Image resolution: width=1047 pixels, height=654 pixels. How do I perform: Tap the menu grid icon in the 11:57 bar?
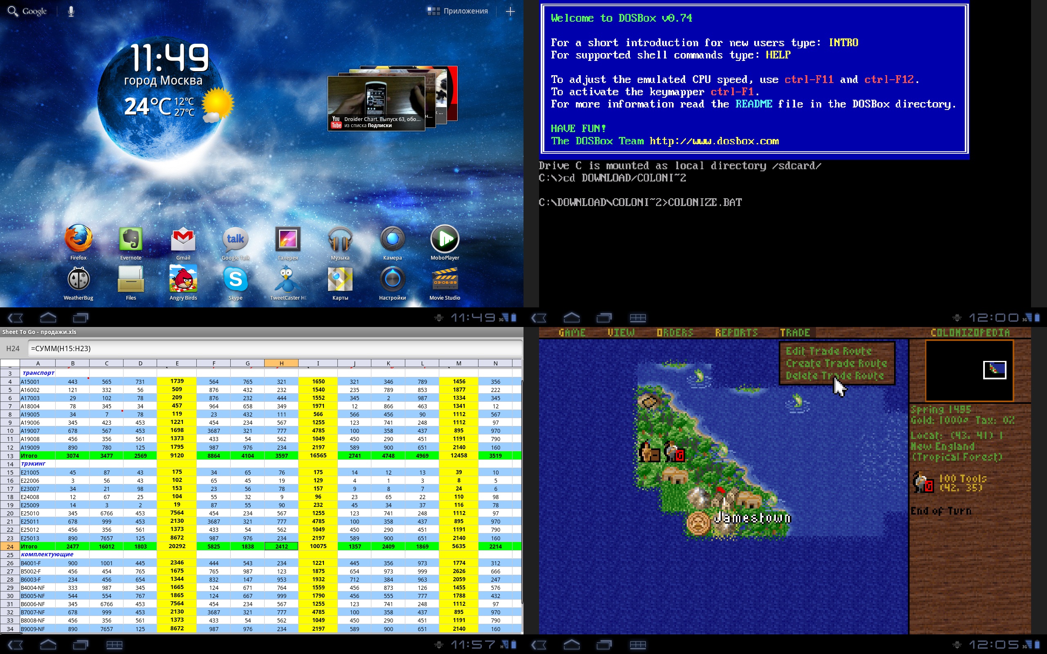coord(114,645)
